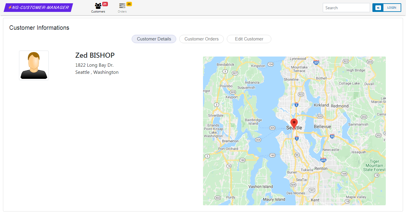
Task: Click Bainbridge Island label on map
Action: 253,122
